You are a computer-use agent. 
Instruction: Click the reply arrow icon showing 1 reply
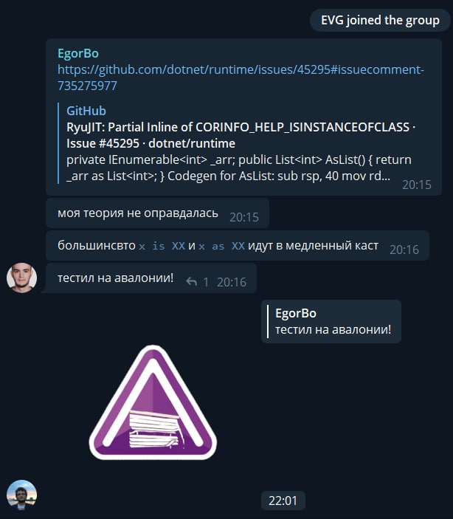[192, 282]
